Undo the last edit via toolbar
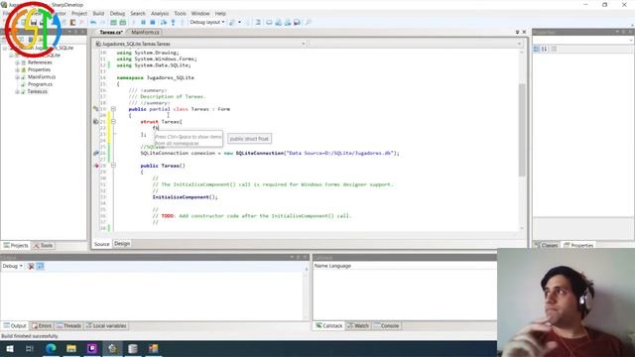Screen dimensions: 635x357 tap(93, 22)
